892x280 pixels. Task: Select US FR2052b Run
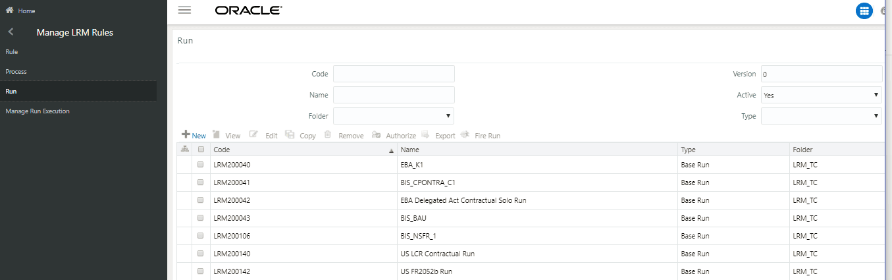tap(426, 271)
